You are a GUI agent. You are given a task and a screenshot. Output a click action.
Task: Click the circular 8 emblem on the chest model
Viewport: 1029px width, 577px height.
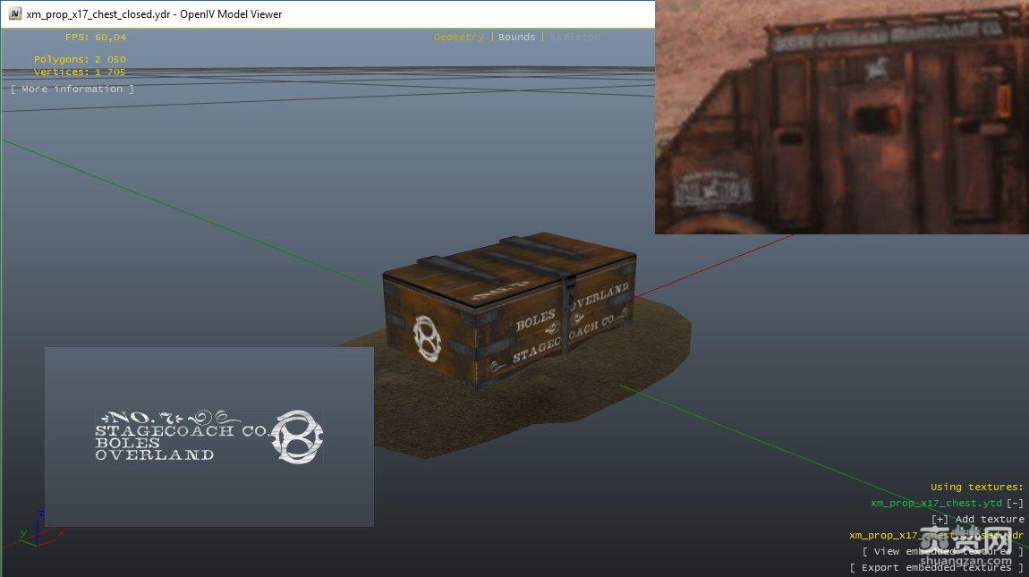[x=425, y=338]
